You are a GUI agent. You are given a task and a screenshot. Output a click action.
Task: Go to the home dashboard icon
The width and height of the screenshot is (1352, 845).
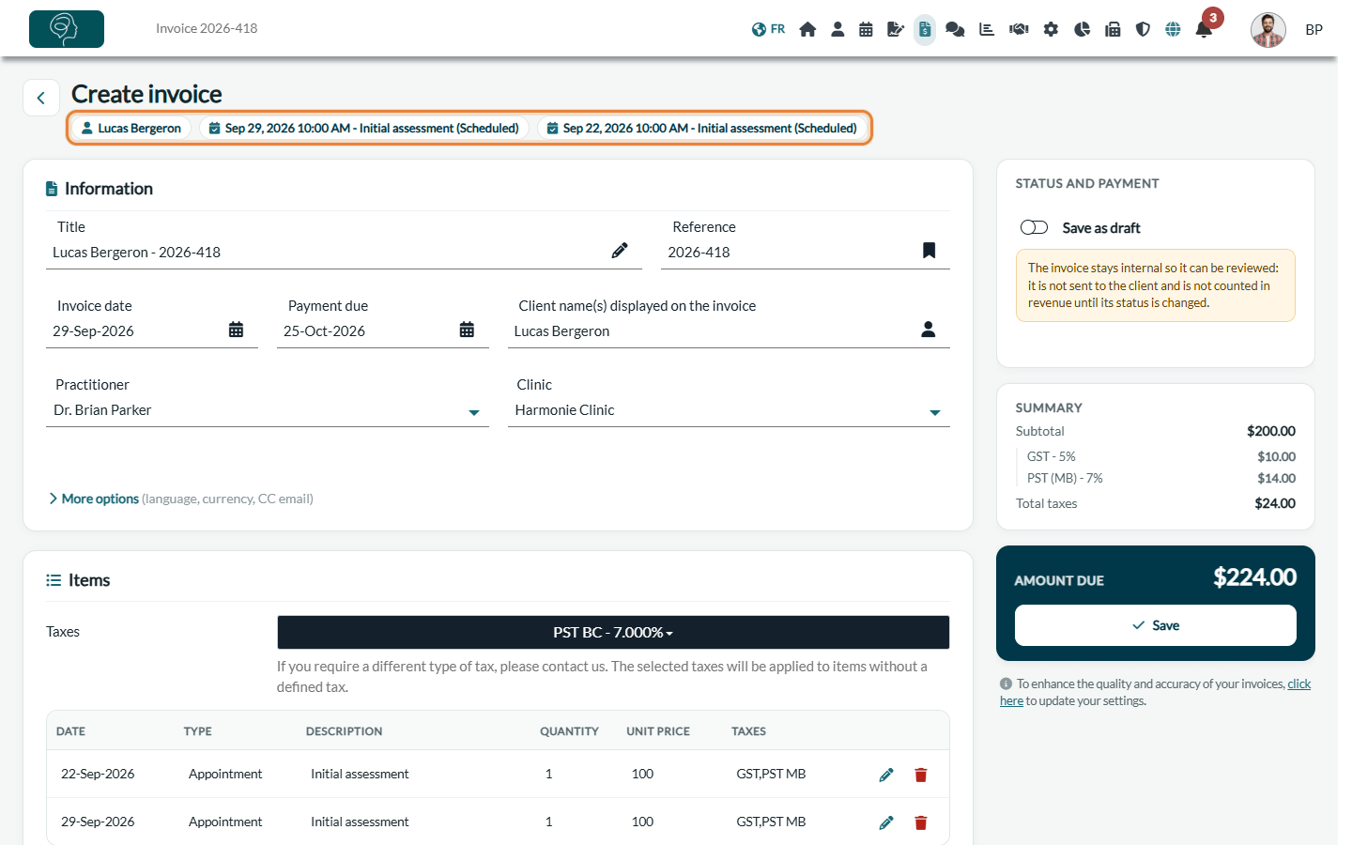pyautogui.click(x=807, y=29)
